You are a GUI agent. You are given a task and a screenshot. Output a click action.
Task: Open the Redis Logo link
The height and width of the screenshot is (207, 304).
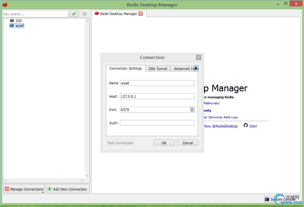tap(231, 117)
